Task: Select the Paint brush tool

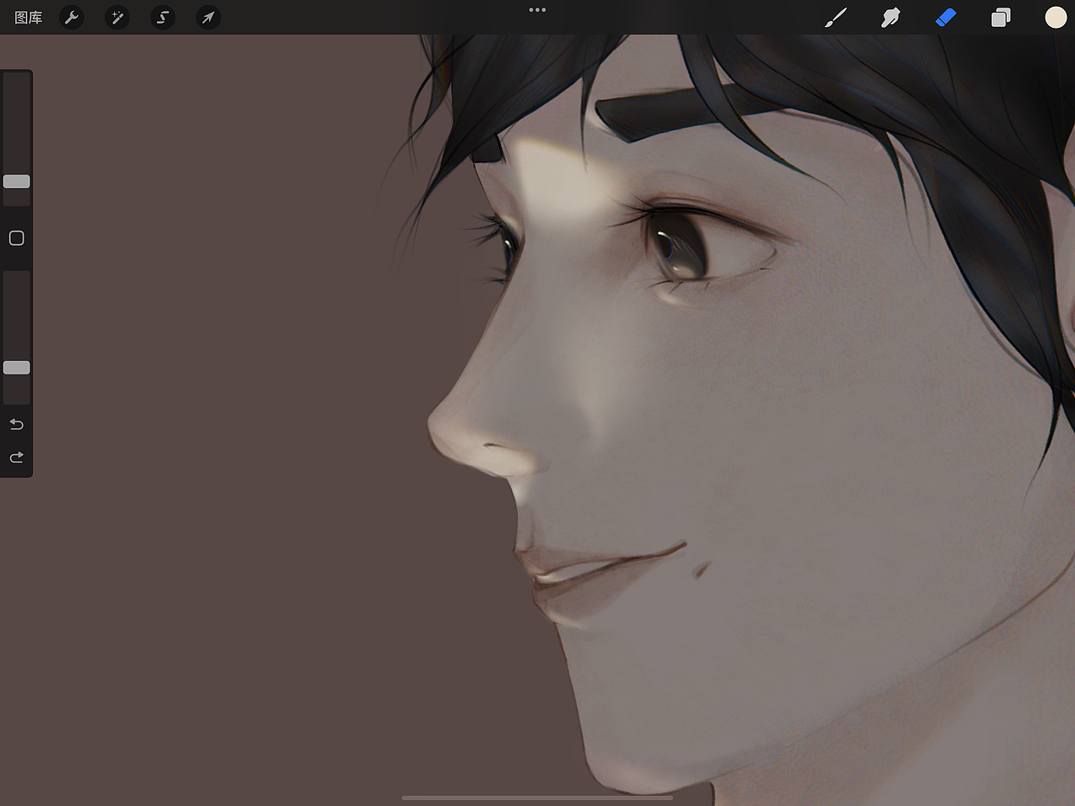Action: click(836, 18)
